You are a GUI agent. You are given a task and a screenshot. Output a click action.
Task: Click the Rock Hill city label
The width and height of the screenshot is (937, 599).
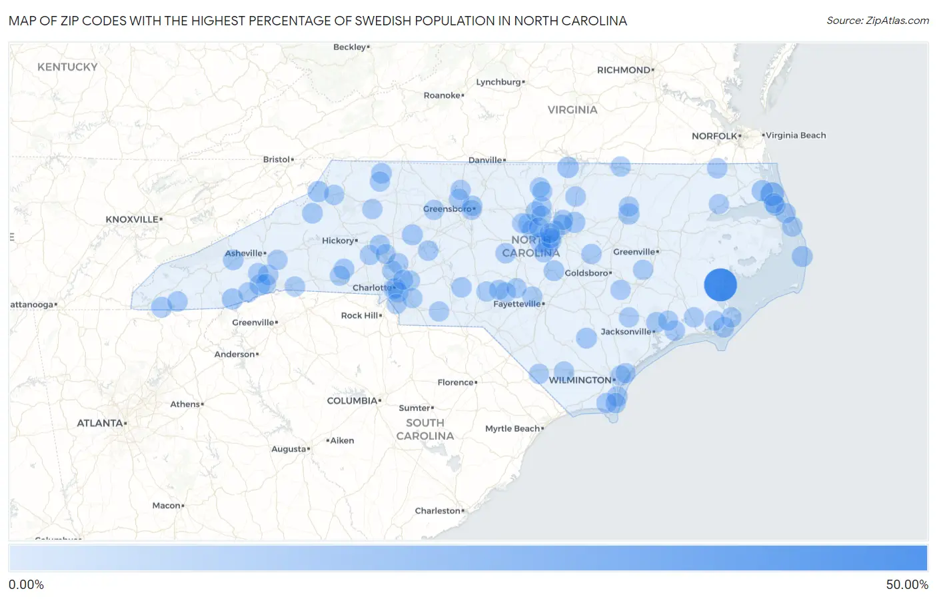click(x=360, y=316)
